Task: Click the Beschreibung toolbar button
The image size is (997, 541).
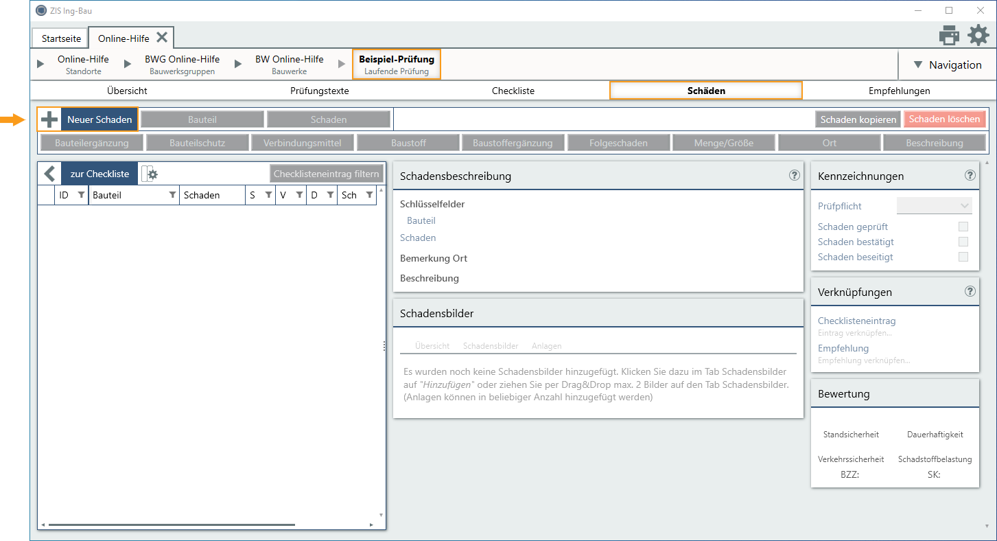Action: [935, 143]
